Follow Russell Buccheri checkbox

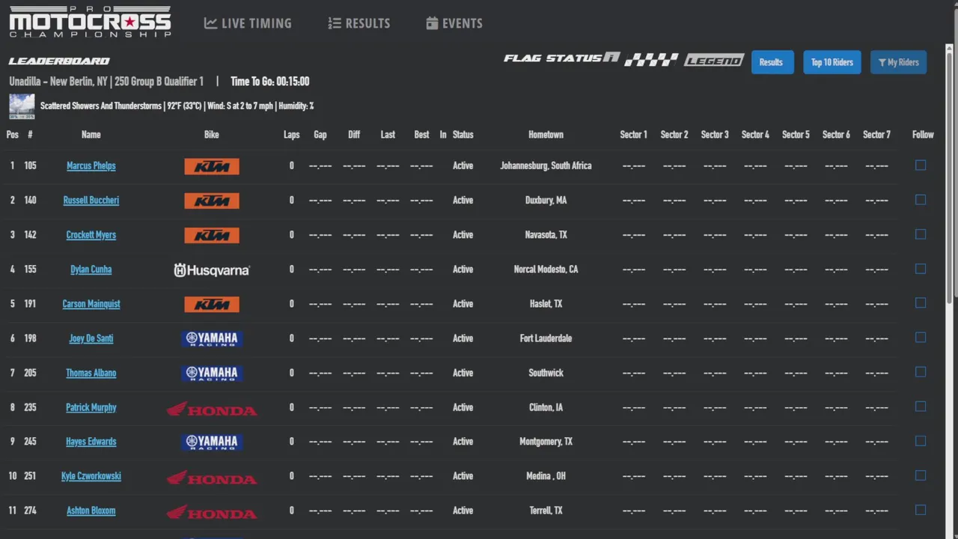point(921,200)
